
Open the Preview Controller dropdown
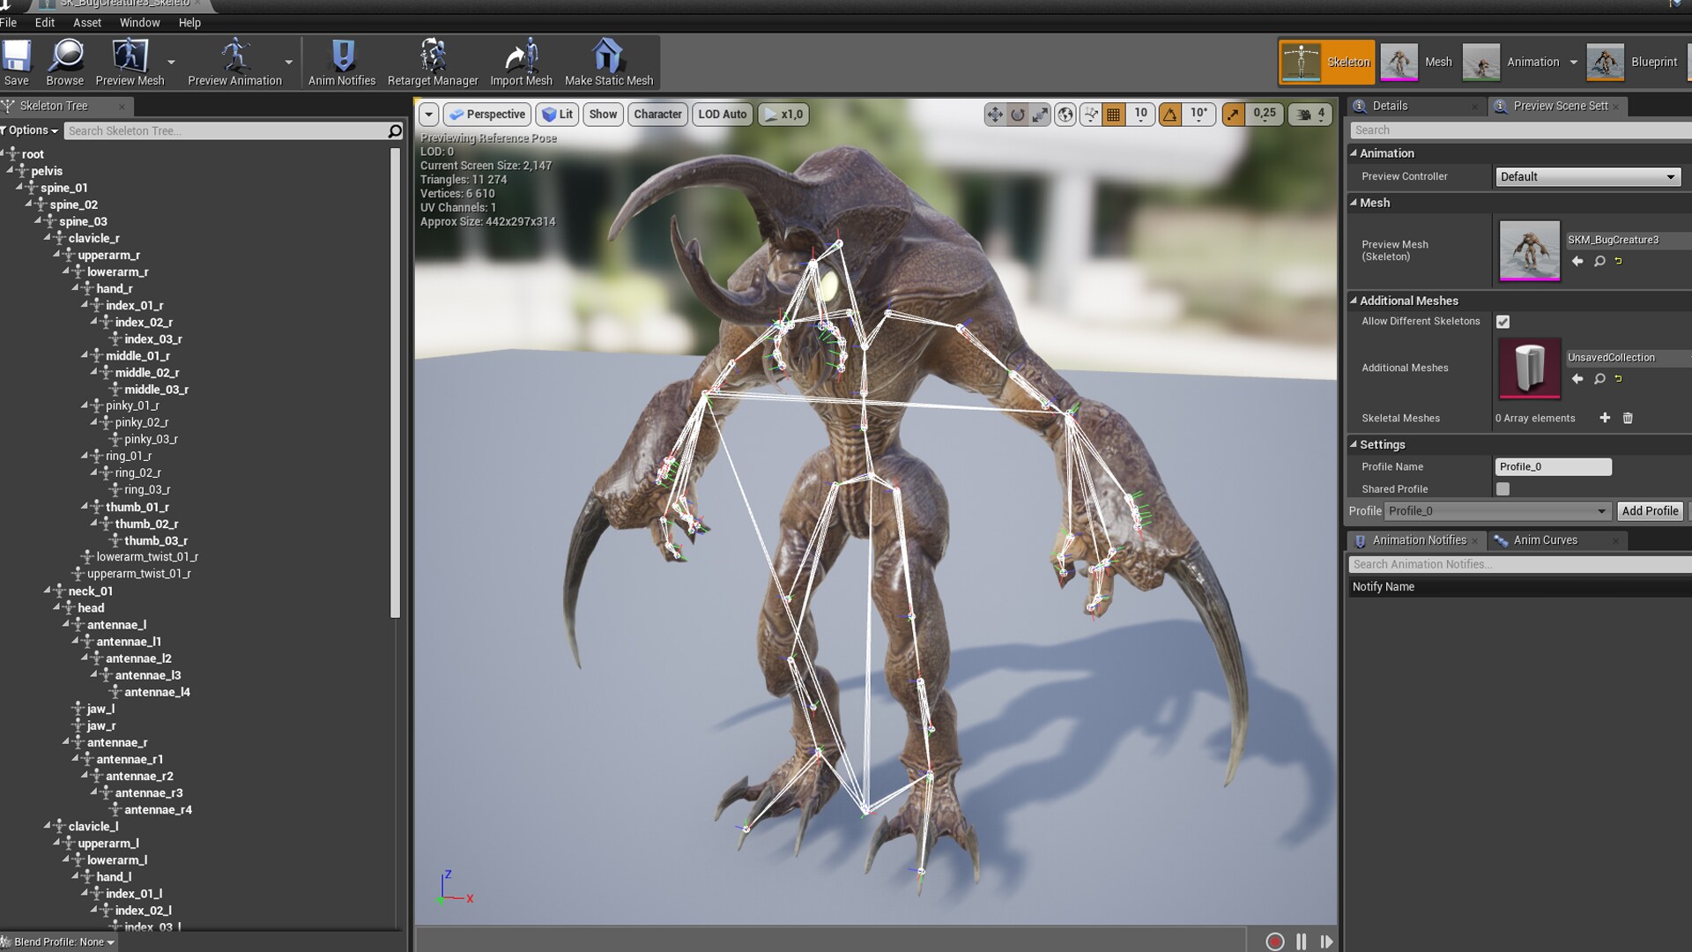click(1586, 177)
